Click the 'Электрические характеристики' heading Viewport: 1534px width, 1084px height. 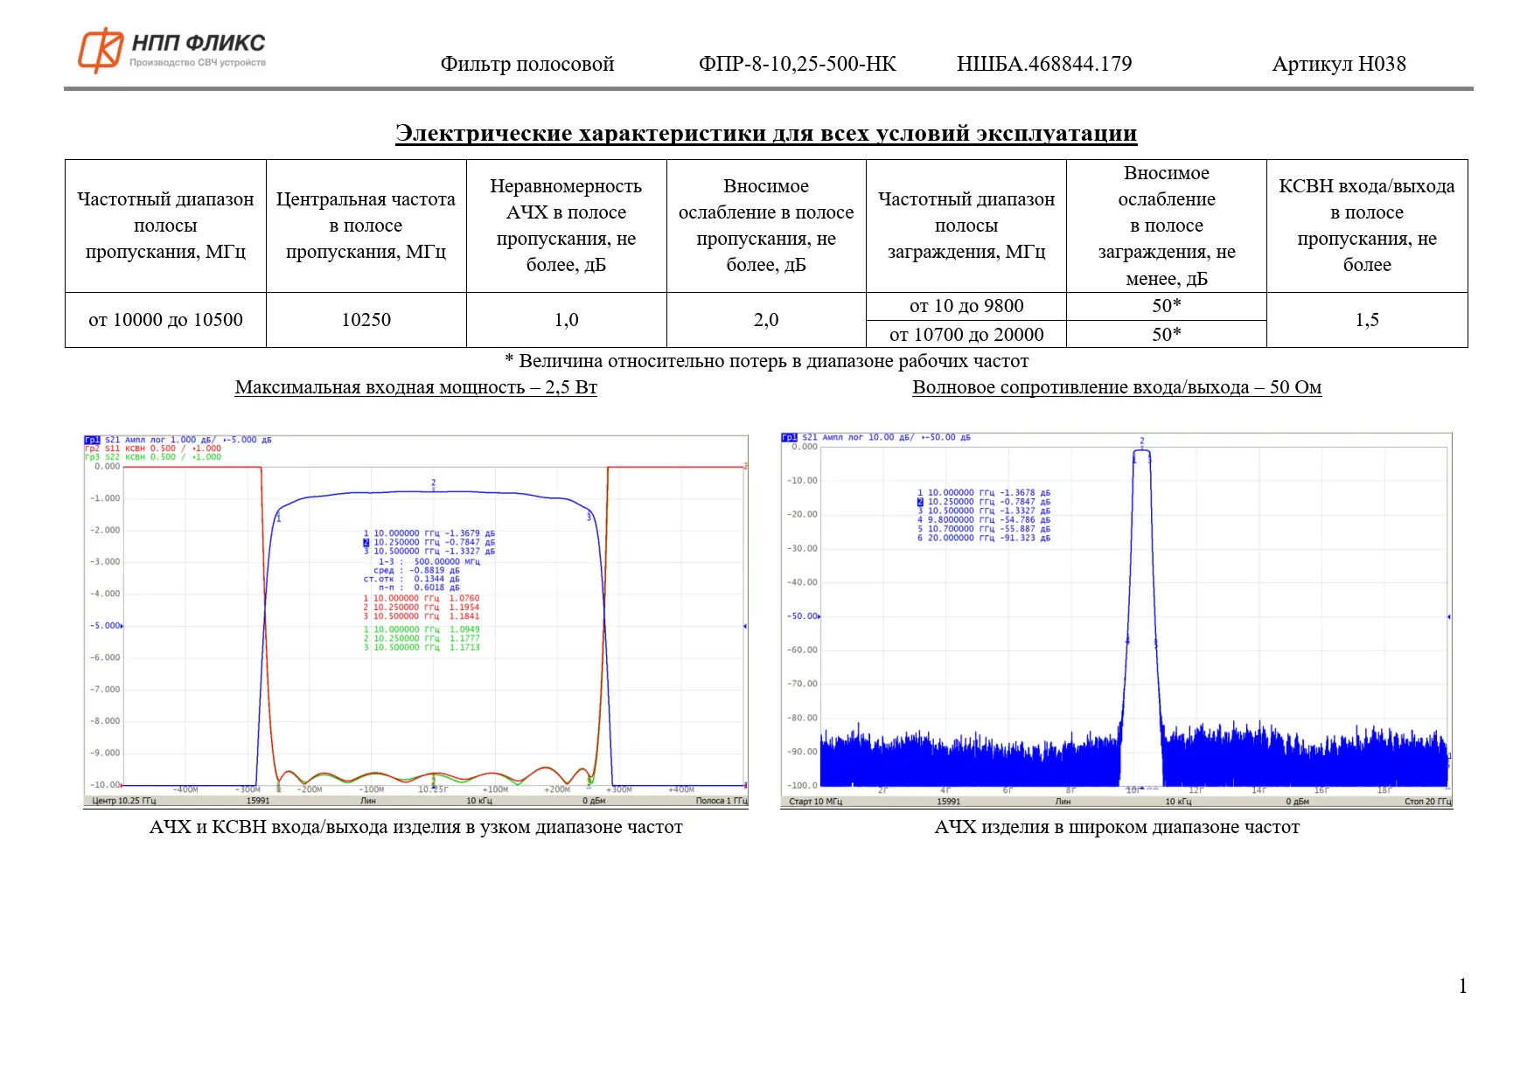pos(765,134)
